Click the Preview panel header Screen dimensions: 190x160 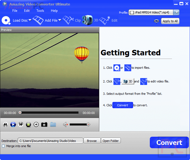click(49, 30)
